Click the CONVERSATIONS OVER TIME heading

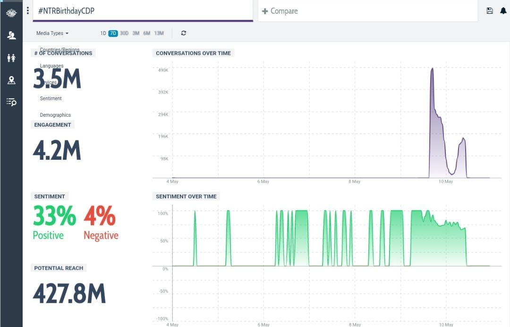pos(193,53)
